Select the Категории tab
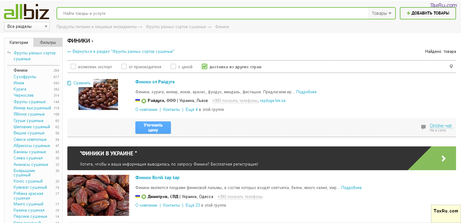This screenshot has width=461, height=223. click(x=19, y=43)
